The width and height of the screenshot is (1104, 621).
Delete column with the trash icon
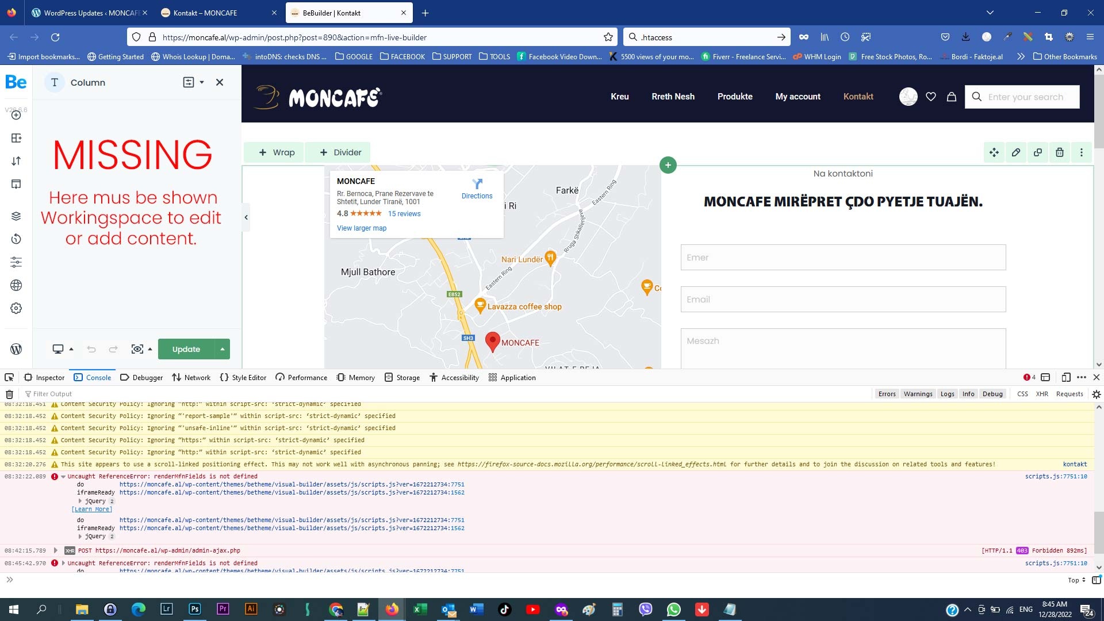[1060, 152]
